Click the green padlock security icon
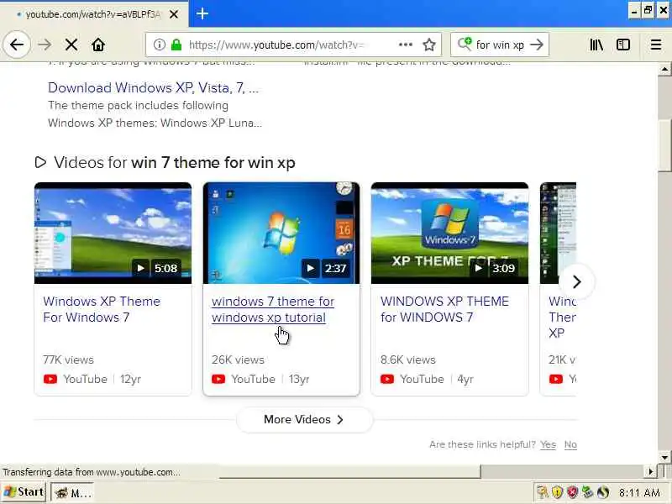Viewport: 672px width, 504px height. pos(176,45)
